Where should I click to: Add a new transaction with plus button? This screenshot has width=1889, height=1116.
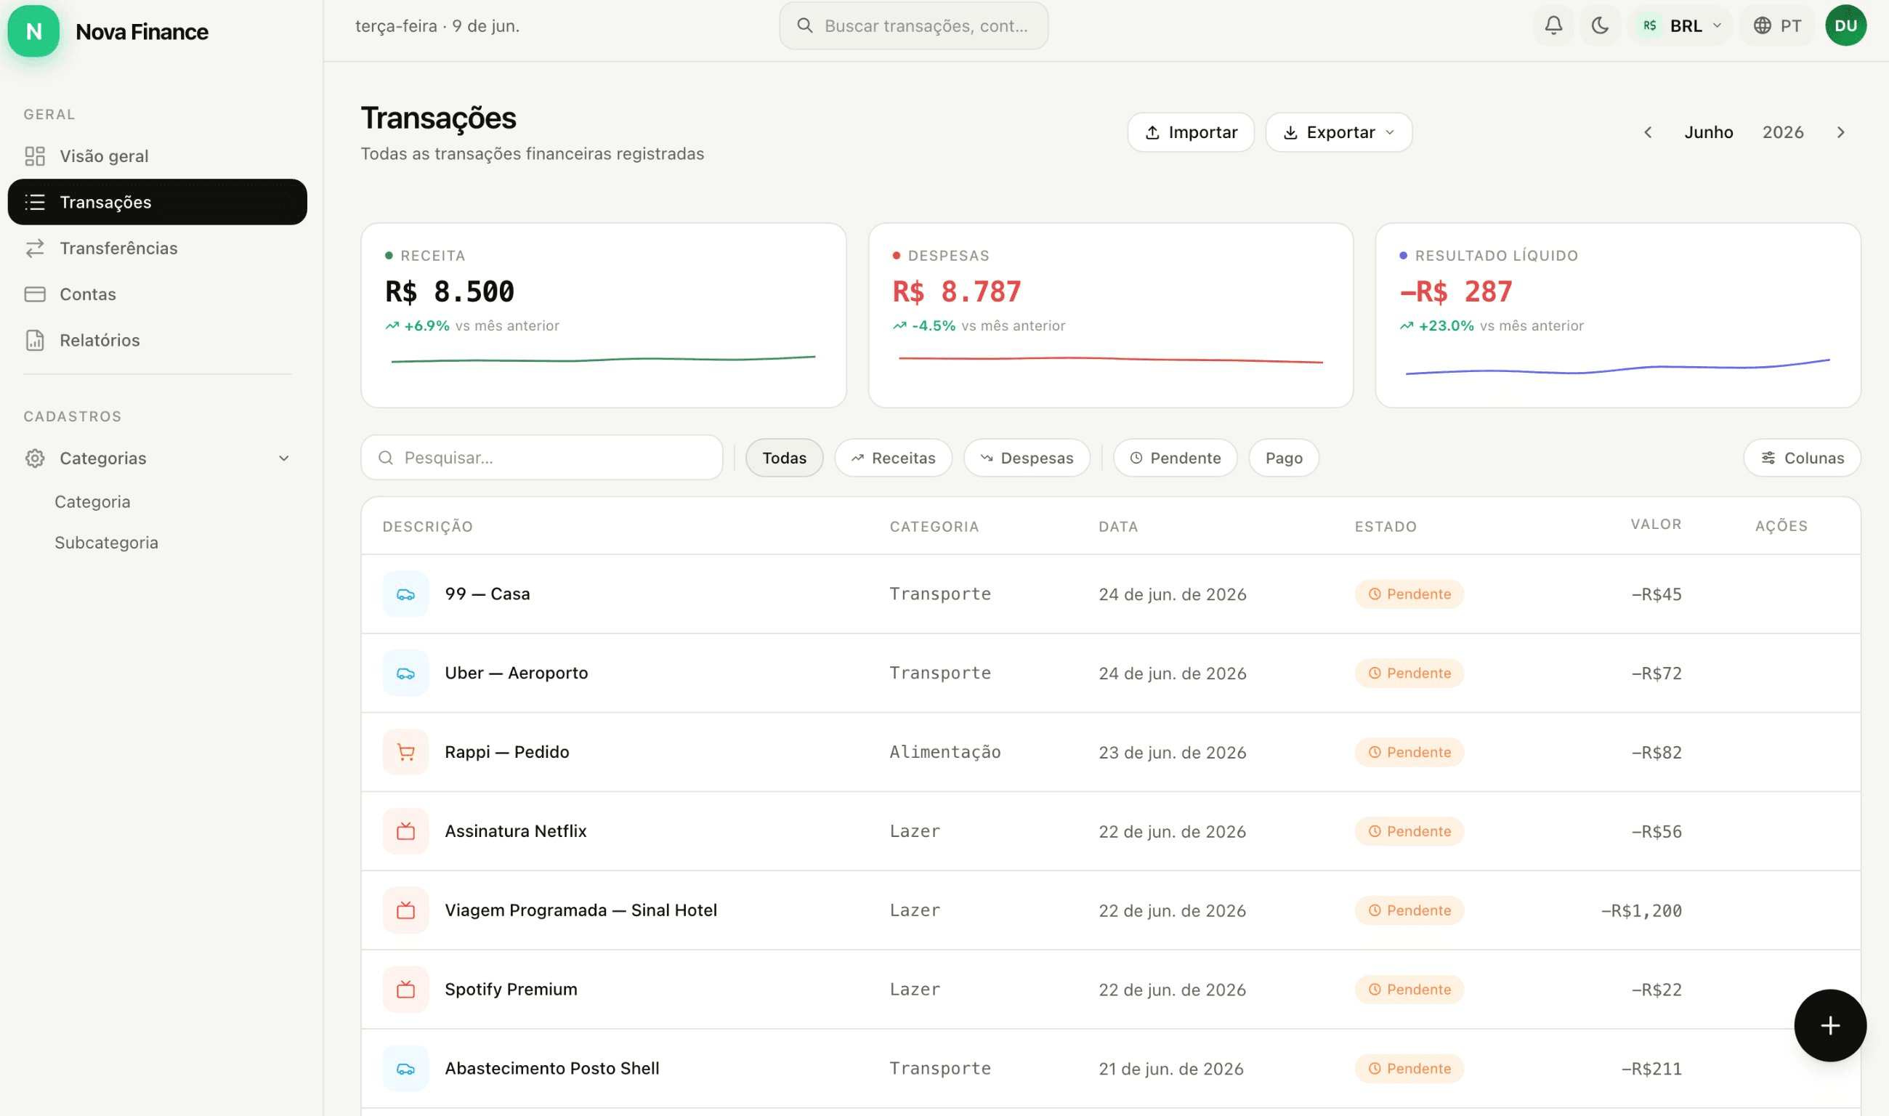click(x=1829, y=1025)
